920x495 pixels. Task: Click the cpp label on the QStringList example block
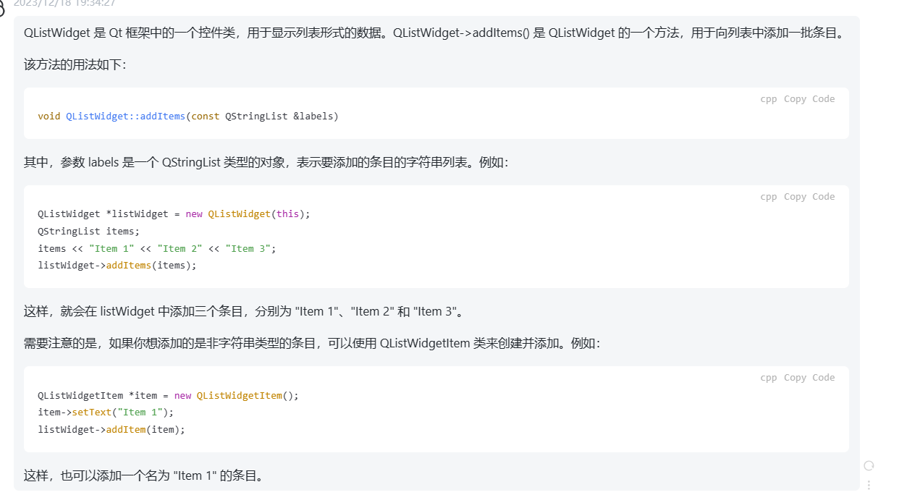[768, 197]
